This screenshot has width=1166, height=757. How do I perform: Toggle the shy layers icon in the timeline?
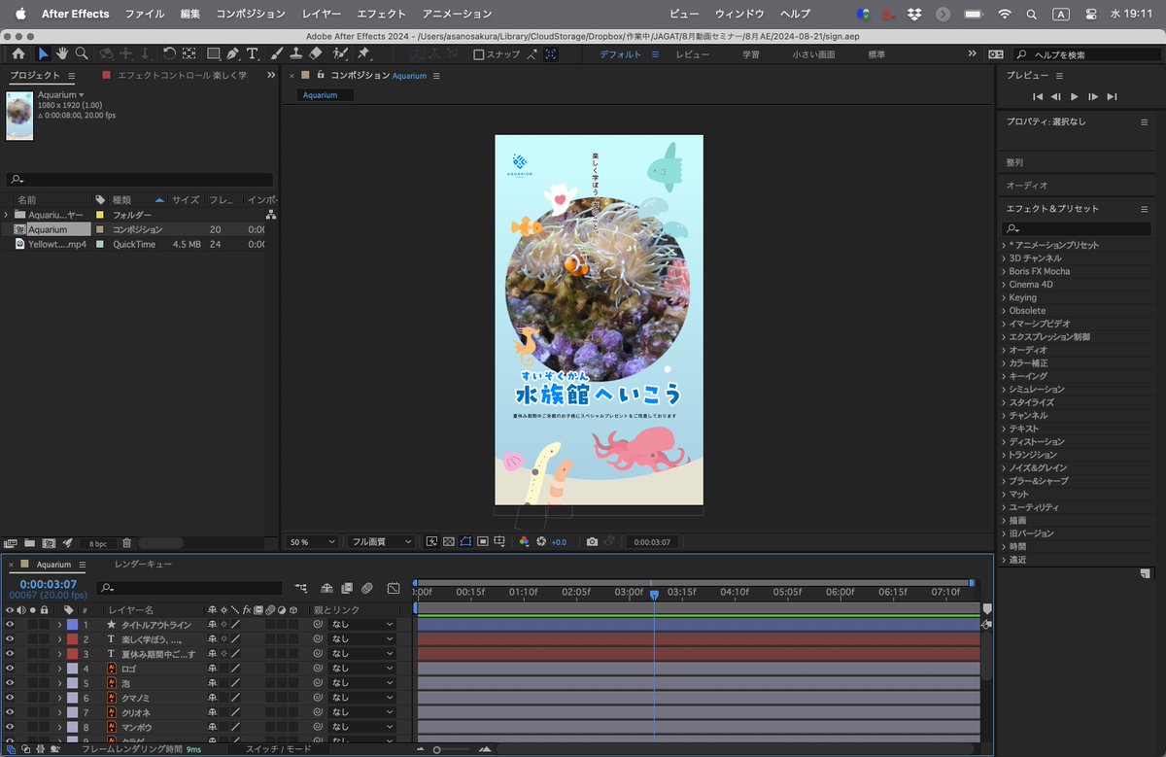(326, 588)
